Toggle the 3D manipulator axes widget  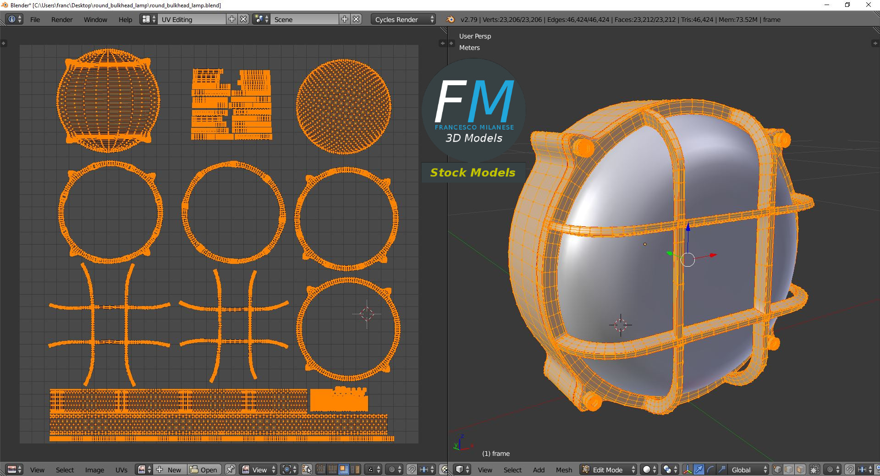coord(687,470)
